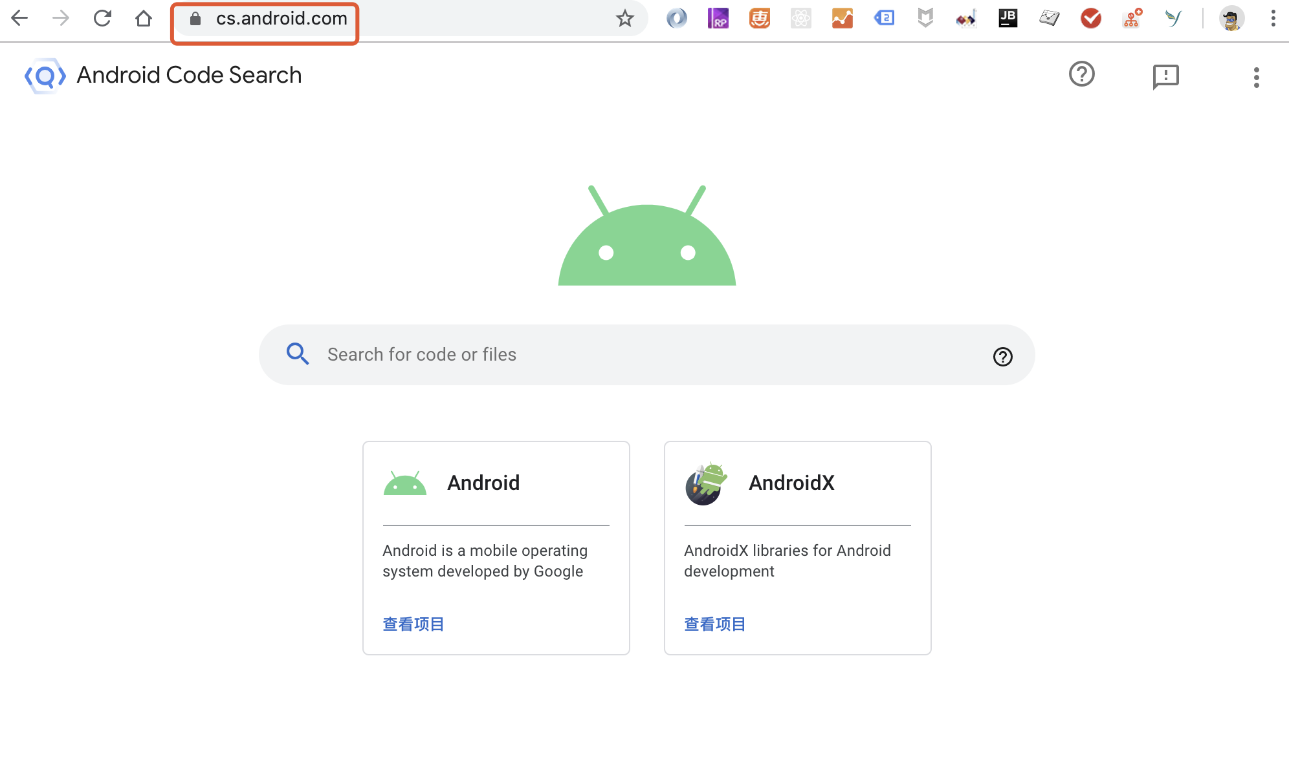The image size is (1289, 773).
Task: Focus the 'Search for code or files' field
Action: click(647, 355)
